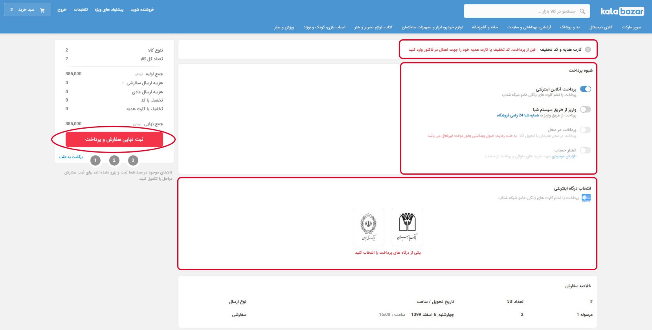Open the خانه و آشپزخانه category
652x330 pixels.
[485, 27]
